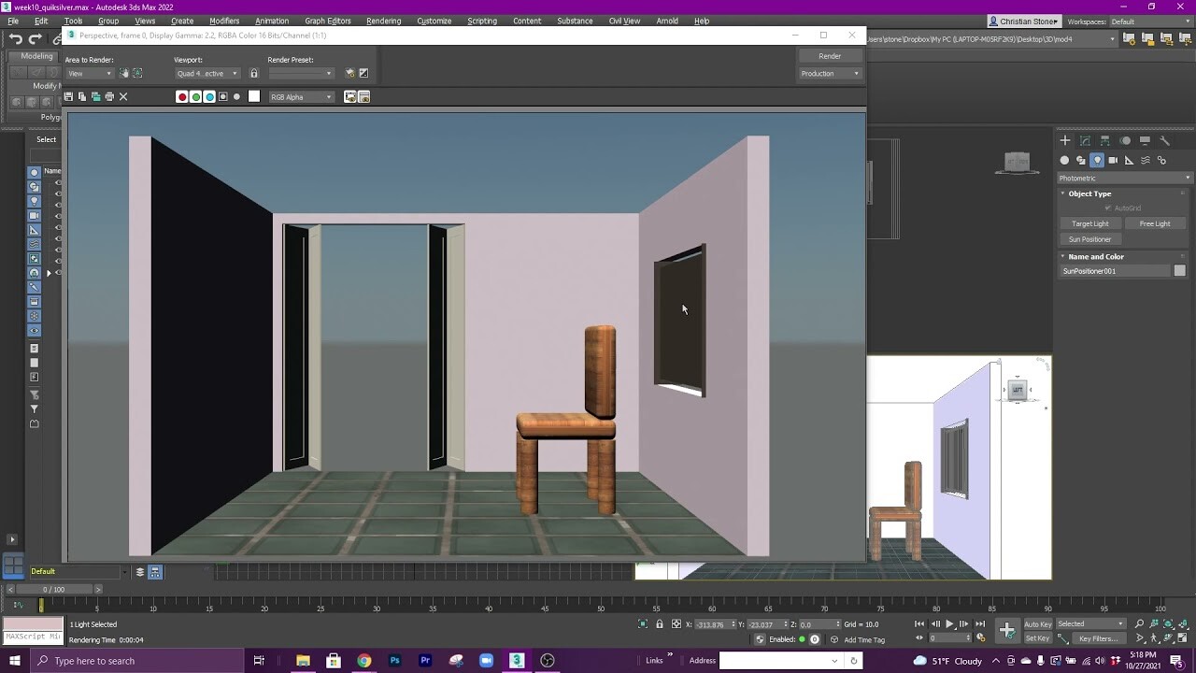Open the SunPositioner001 color swatch
This screenshot has height=673, width=1196.
point(1179,269)
